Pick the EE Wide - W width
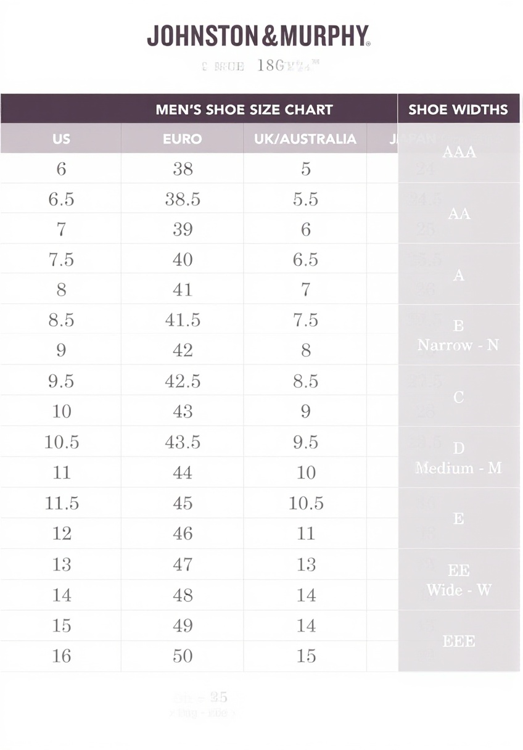 click(x=458, y=580)
